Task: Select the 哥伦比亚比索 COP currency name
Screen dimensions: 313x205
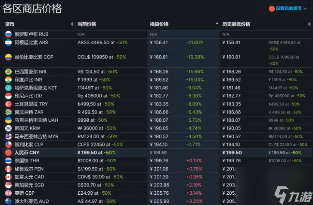Action: [34, 57]
